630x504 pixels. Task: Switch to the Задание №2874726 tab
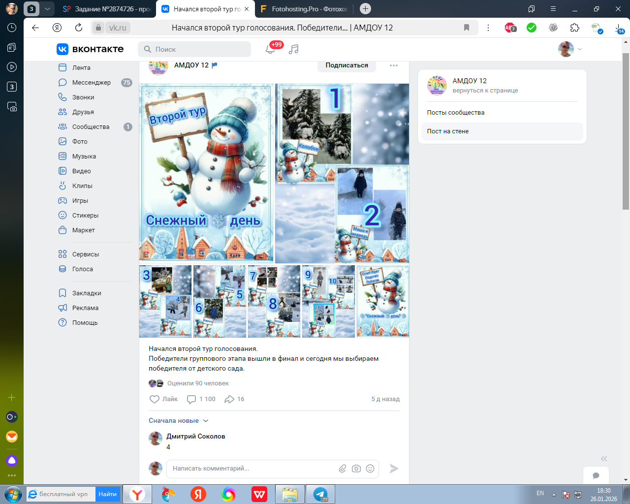(107, 9)
